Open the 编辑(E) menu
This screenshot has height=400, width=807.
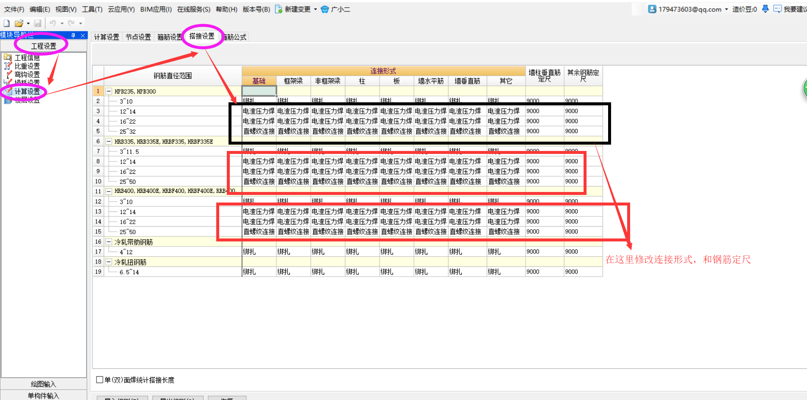point(40,9)
